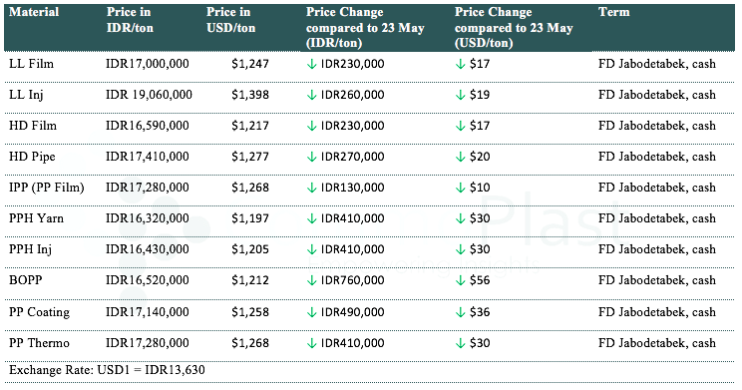
Task: Click the Exchange Rate footnote text
Action: click(107, 370)
